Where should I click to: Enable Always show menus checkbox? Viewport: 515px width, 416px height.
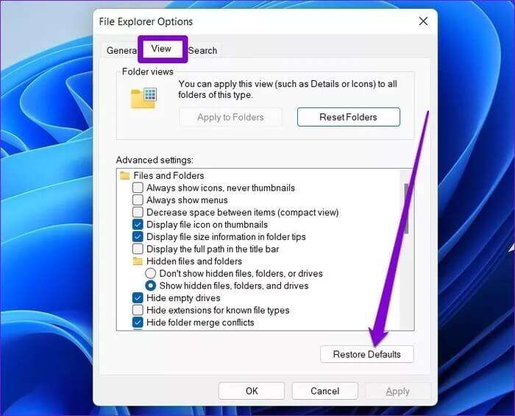coord(138,200)
